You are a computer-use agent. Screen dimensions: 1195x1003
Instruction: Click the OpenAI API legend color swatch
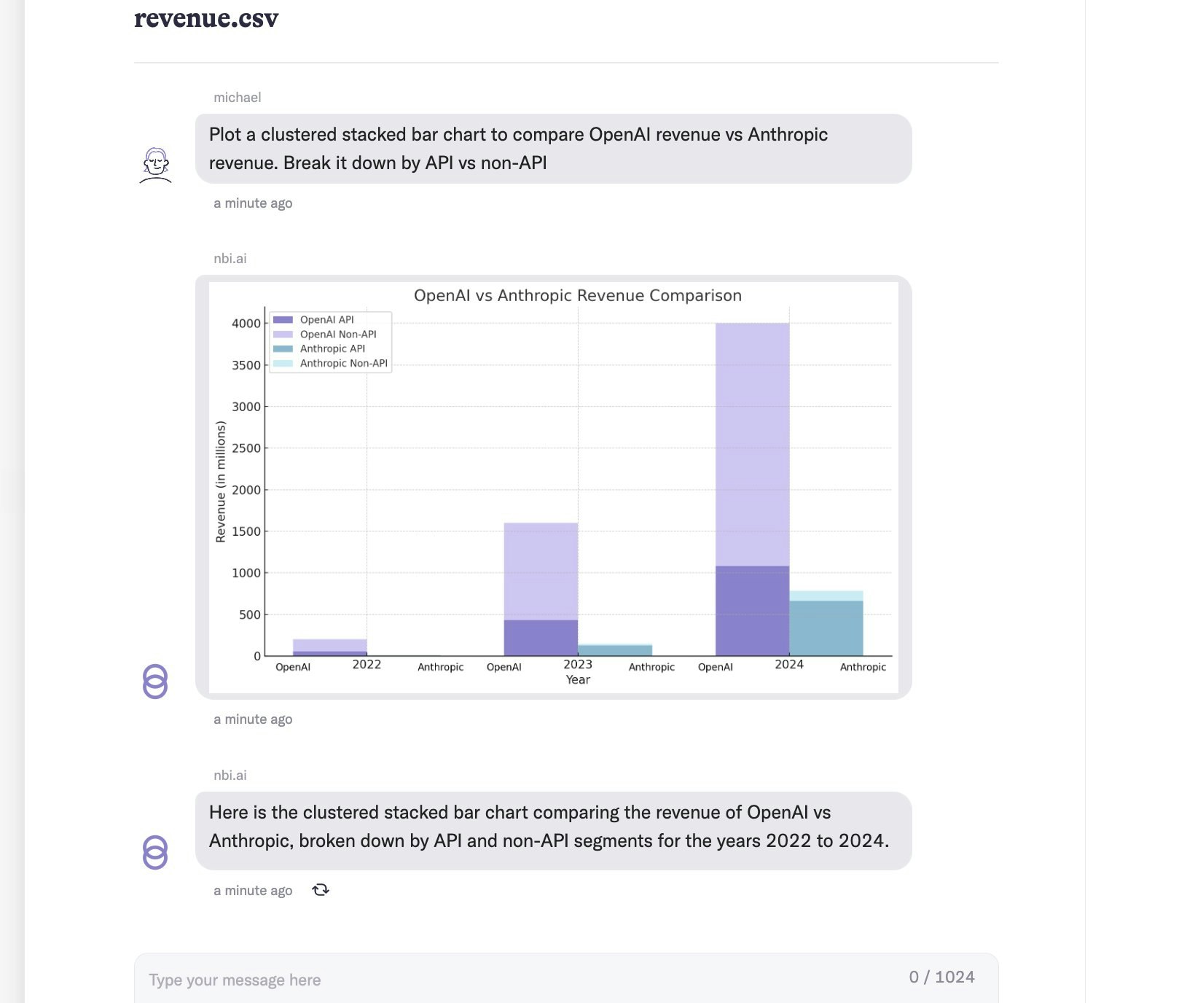coord(283,319)
